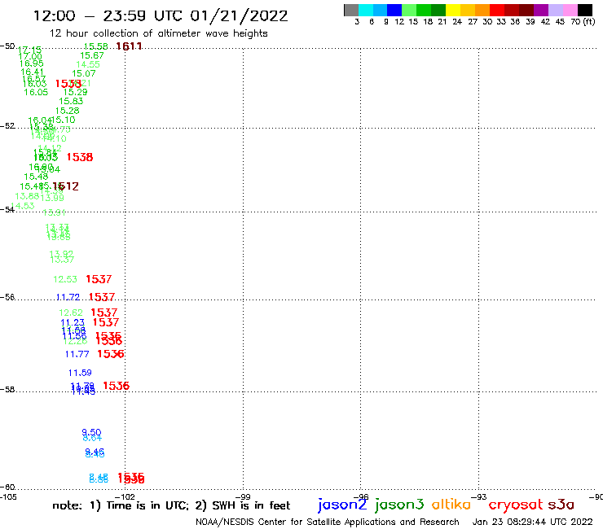Click the -52 latitude axis label
Screen dimensions: 603x529
pyautogui.click(x=7, y=126)
